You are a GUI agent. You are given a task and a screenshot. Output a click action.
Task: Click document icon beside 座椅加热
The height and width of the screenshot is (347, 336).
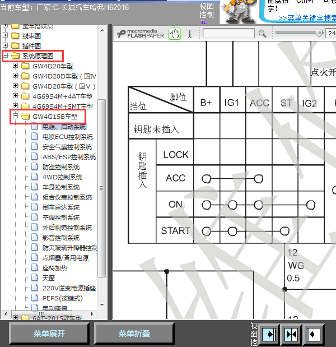[x=35, y=267]
